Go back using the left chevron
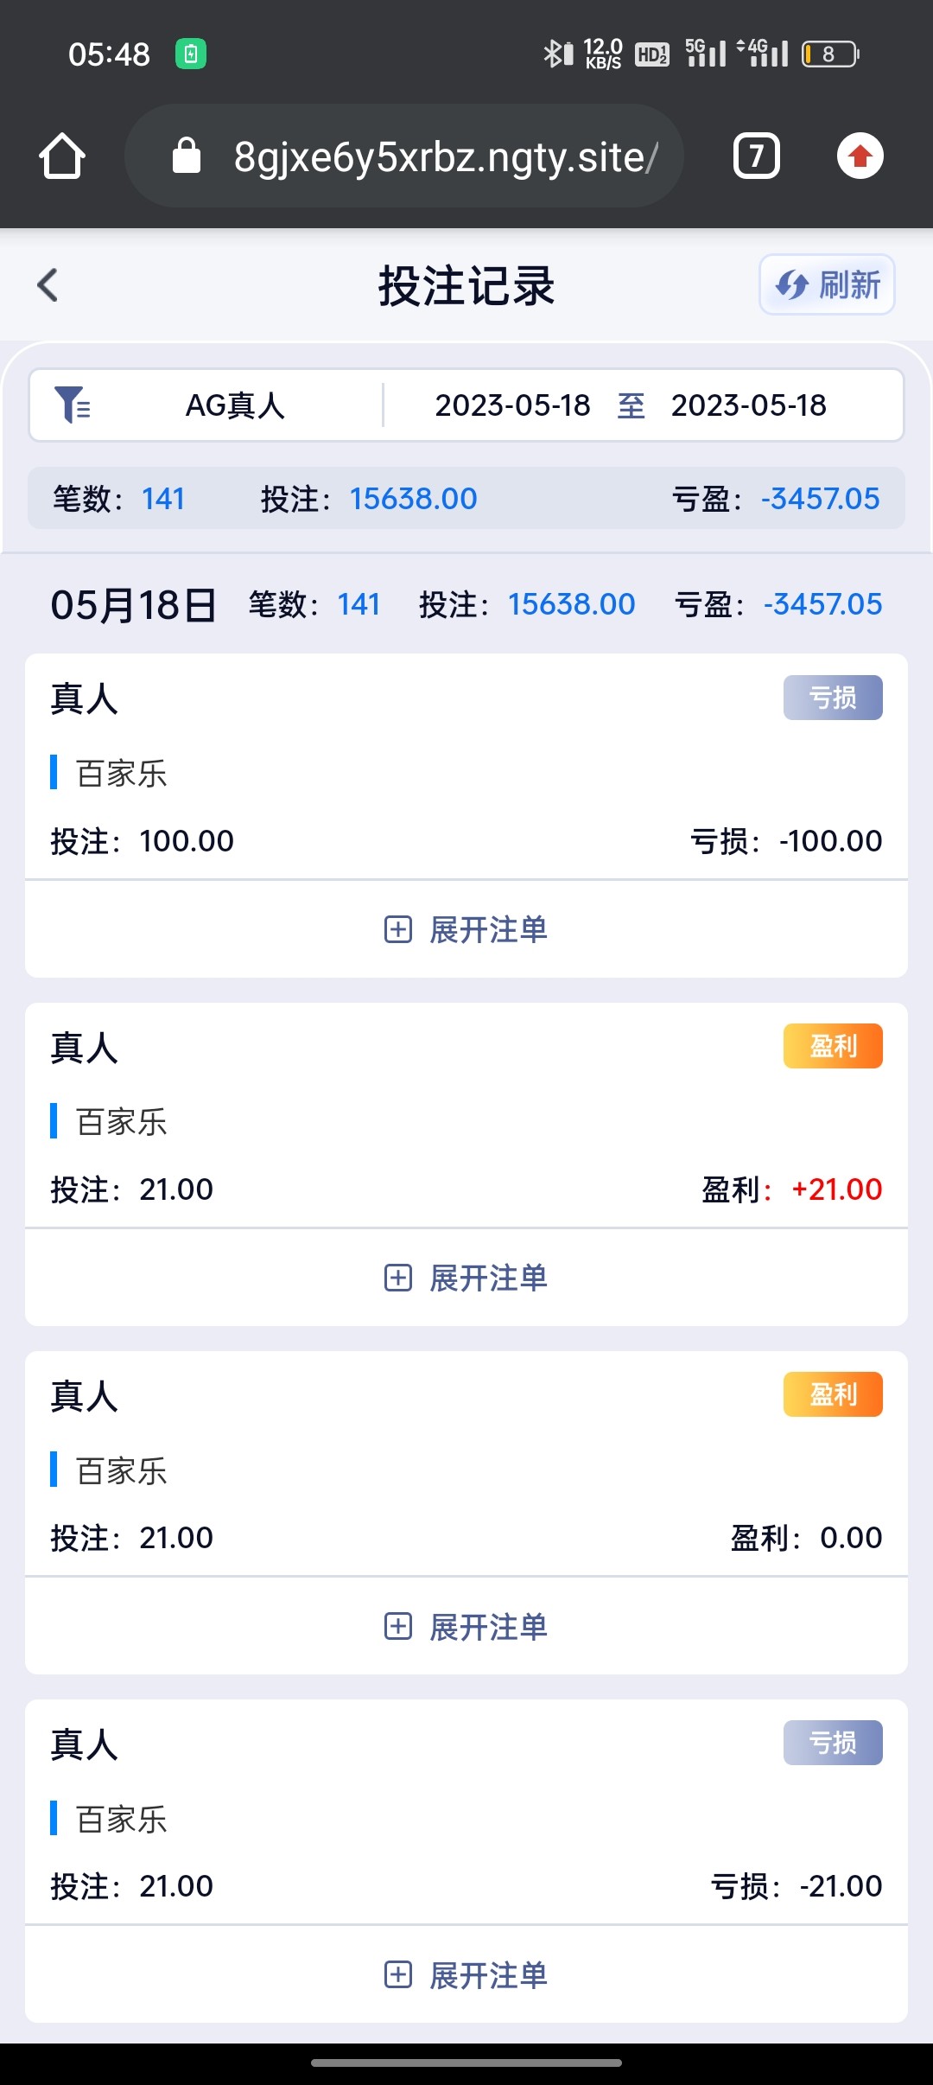 coord(48,285)
